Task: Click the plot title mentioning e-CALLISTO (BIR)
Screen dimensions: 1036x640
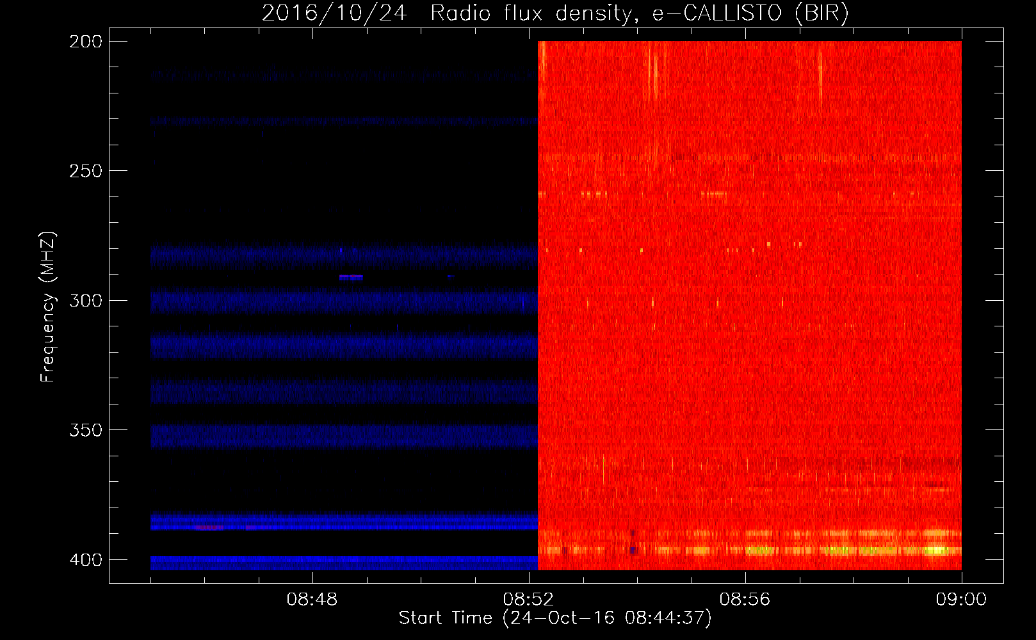Action: tap(555, 13)
